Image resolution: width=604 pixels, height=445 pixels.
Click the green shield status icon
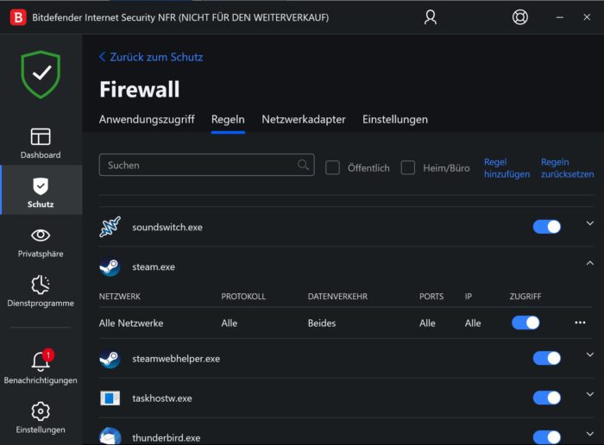[41, 74]
